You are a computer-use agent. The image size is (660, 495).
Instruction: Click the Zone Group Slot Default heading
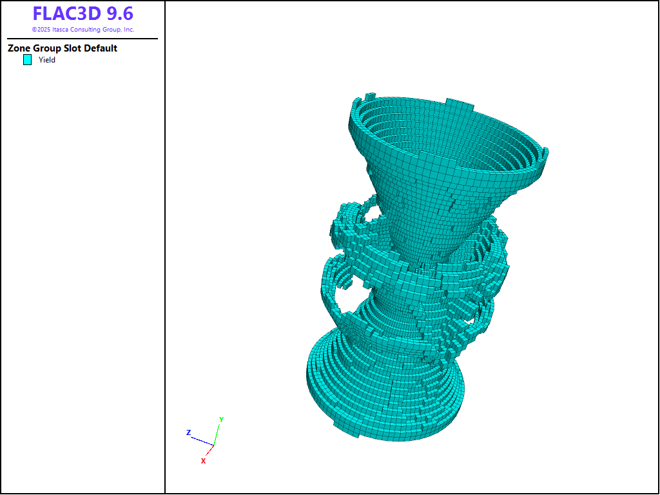point(63,48)
